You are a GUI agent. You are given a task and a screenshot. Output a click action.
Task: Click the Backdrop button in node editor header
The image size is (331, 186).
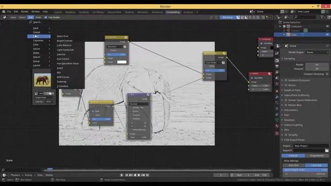coord(228,17)
